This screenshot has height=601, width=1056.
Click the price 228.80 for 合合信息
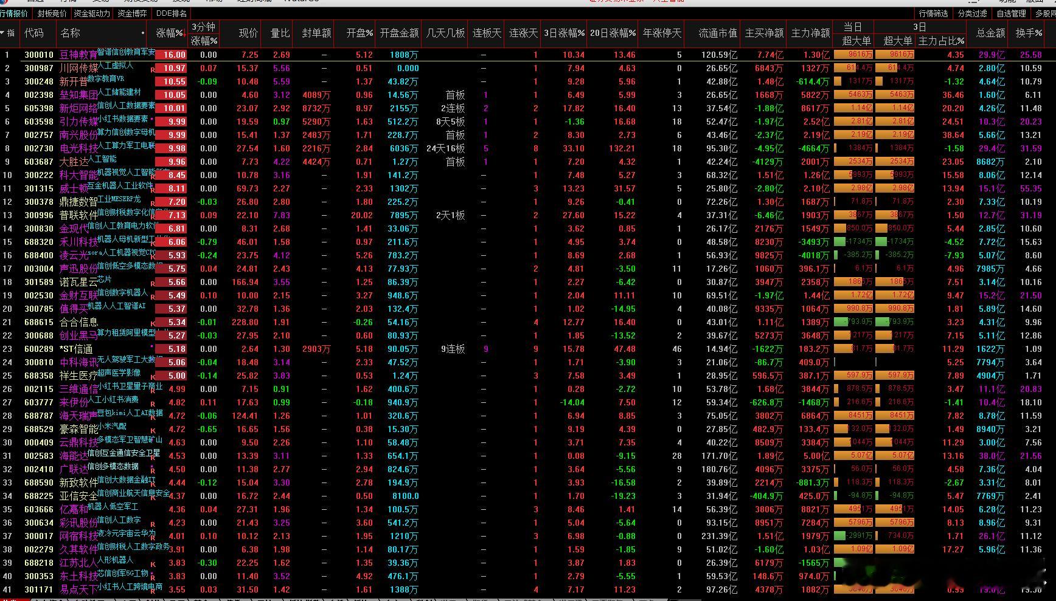245,322
